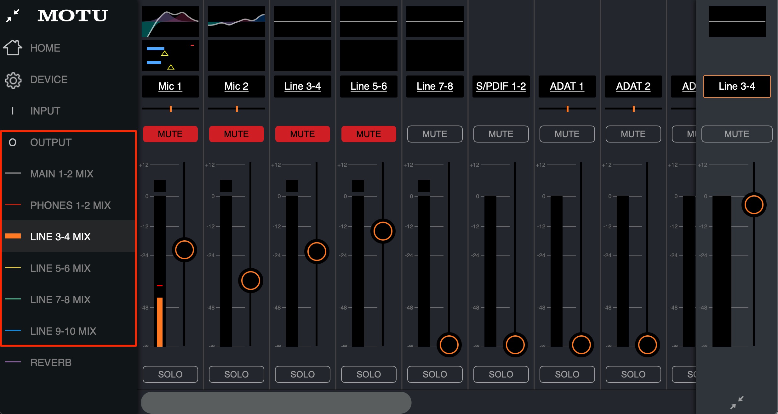Viewport: 778px width, 414px height.
Task: Open Mic 2 EQ curve graph
Action: pyautogui.click(x=237, y=22)
